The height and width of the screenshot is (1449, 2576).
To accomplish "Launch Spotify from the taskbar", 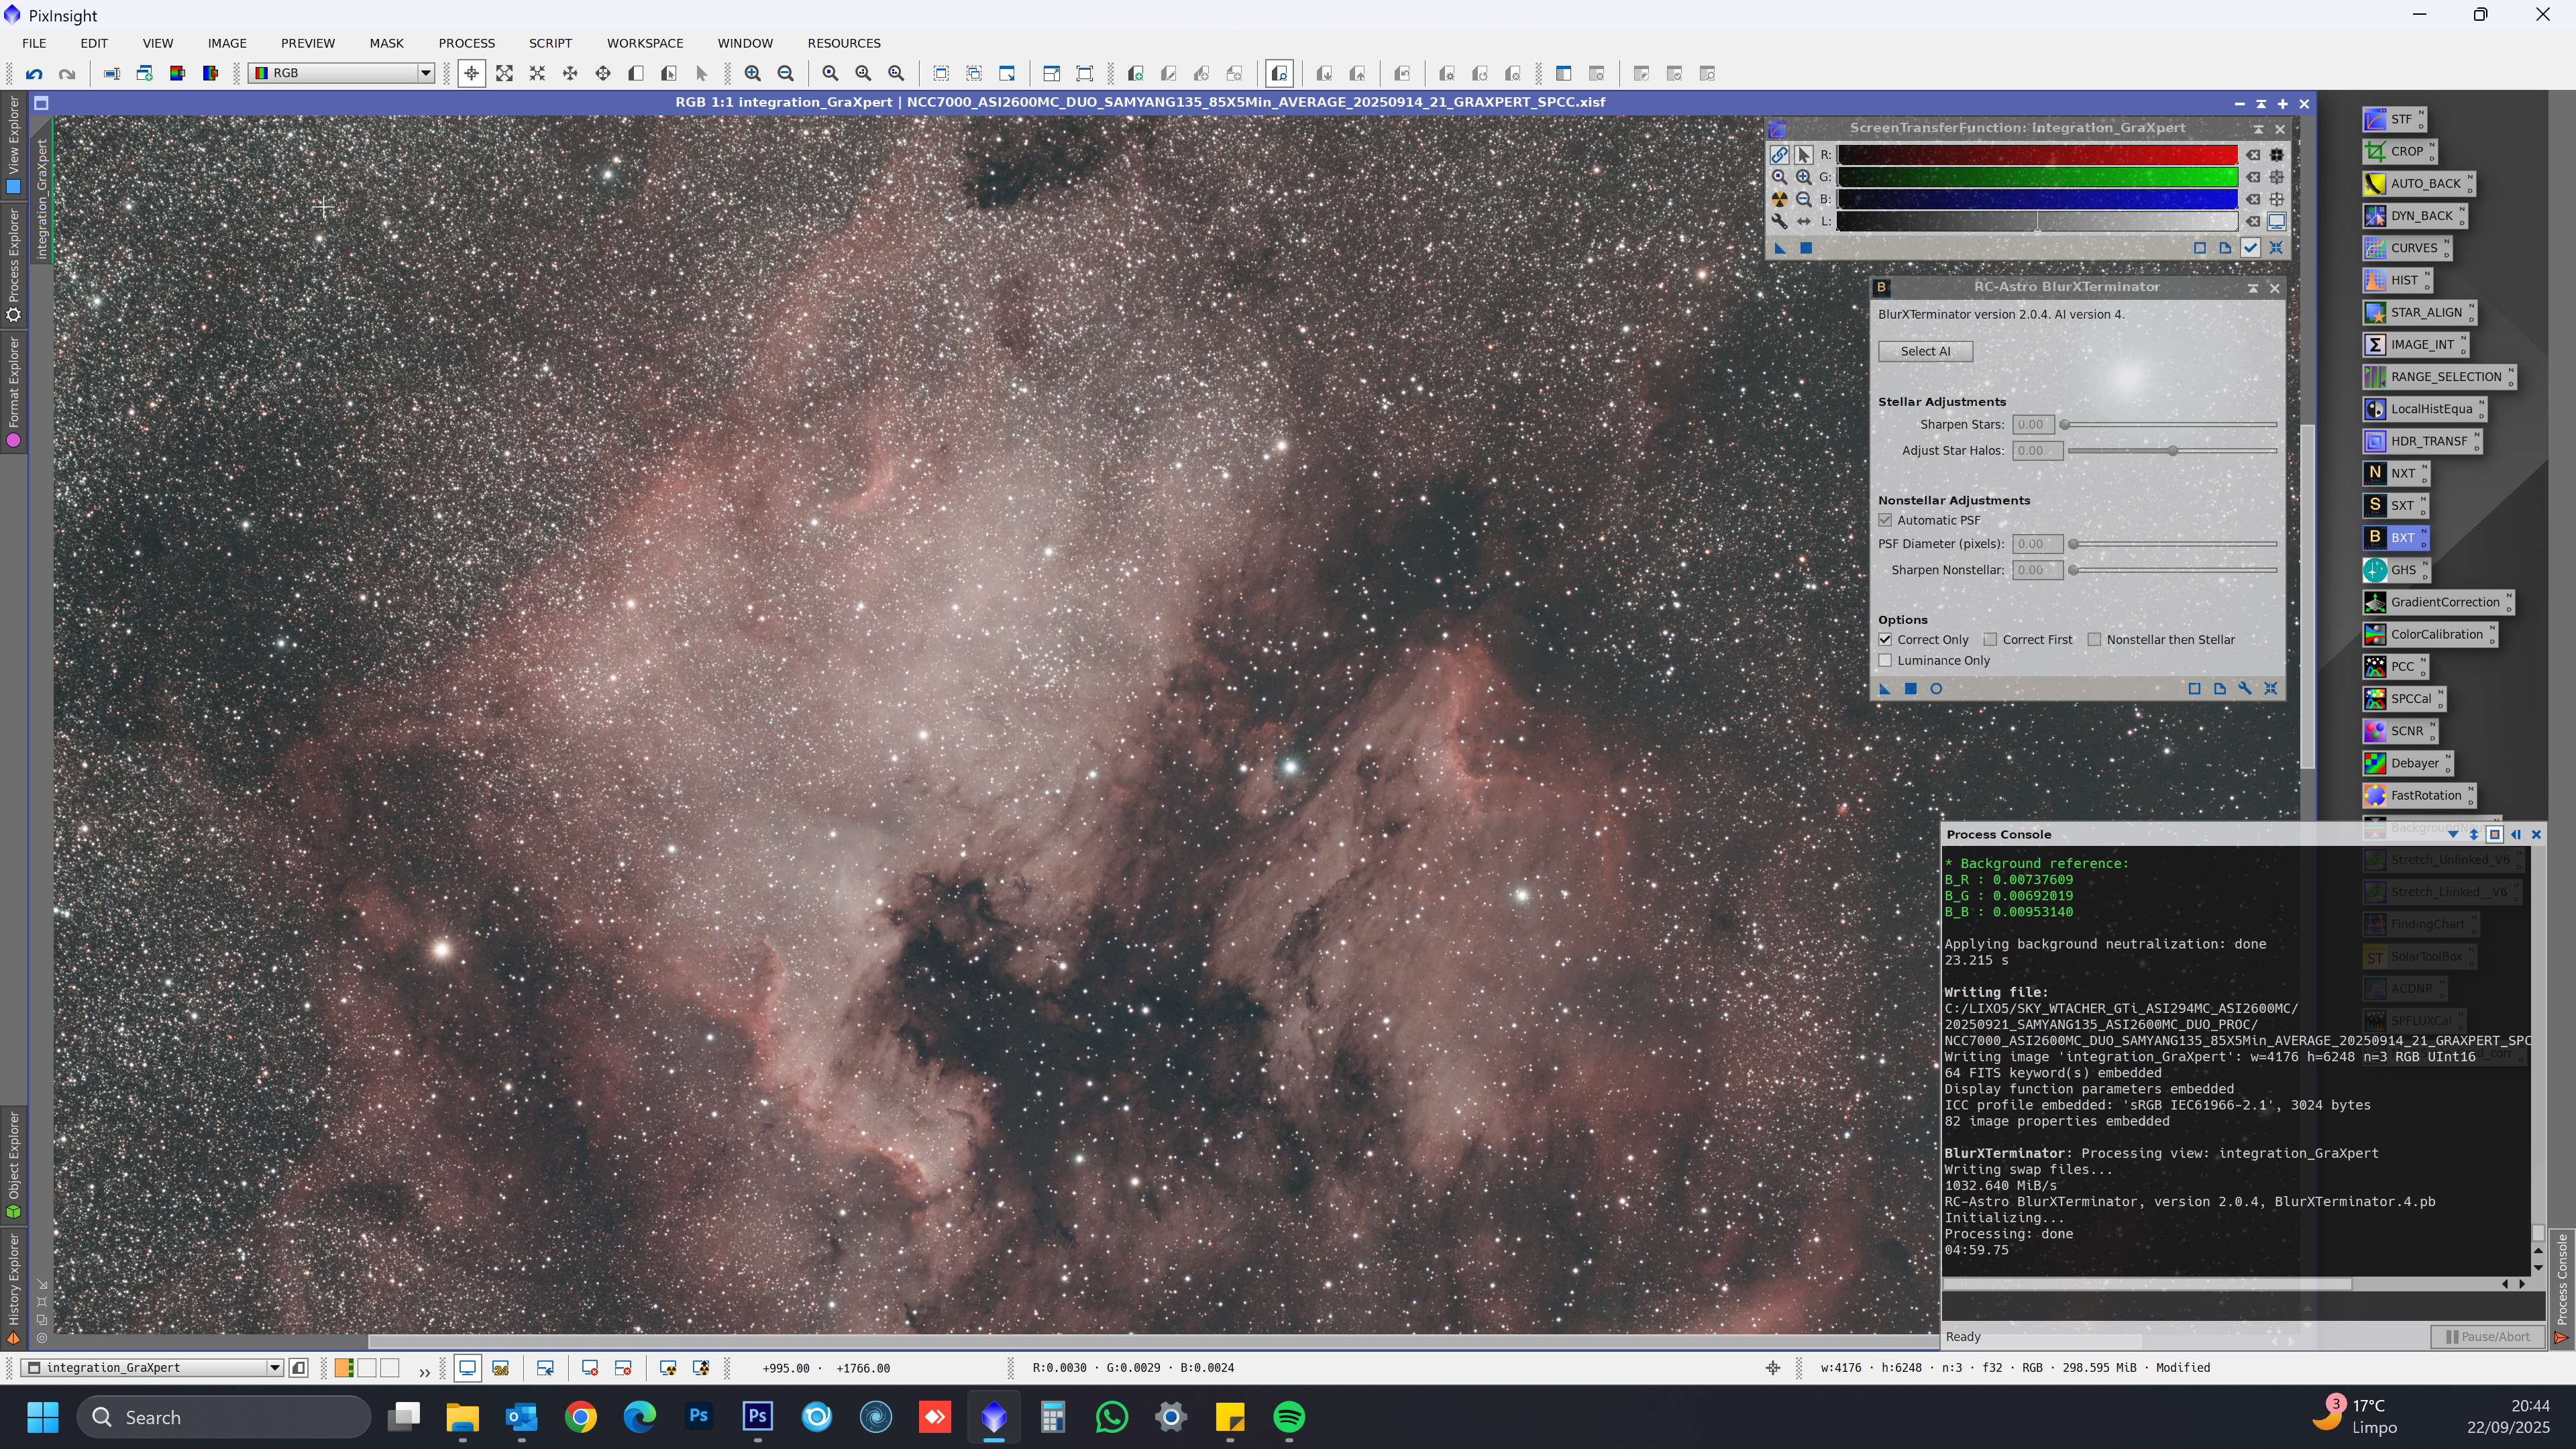I will pyautogui.click(x=1289, y=1417).
